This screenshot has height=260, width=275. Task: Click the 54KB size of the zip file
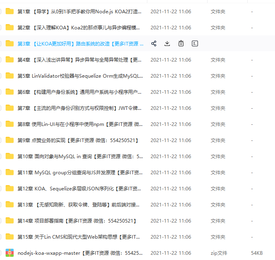(x=257, y=253)
